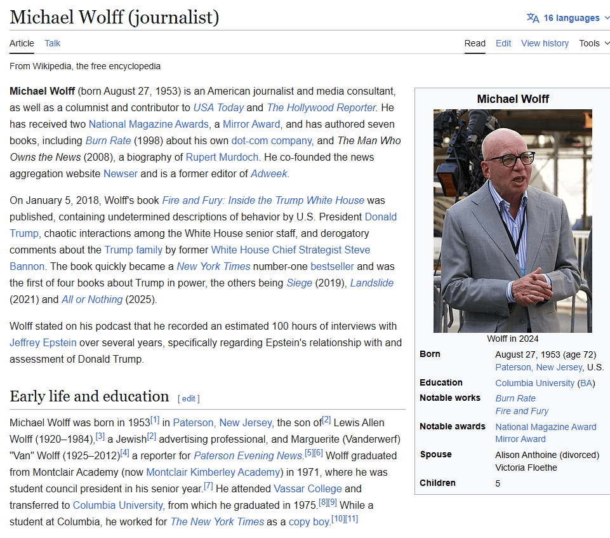Open the Mirror Award infobox link

pyautogui.click(x=520, y=439)
